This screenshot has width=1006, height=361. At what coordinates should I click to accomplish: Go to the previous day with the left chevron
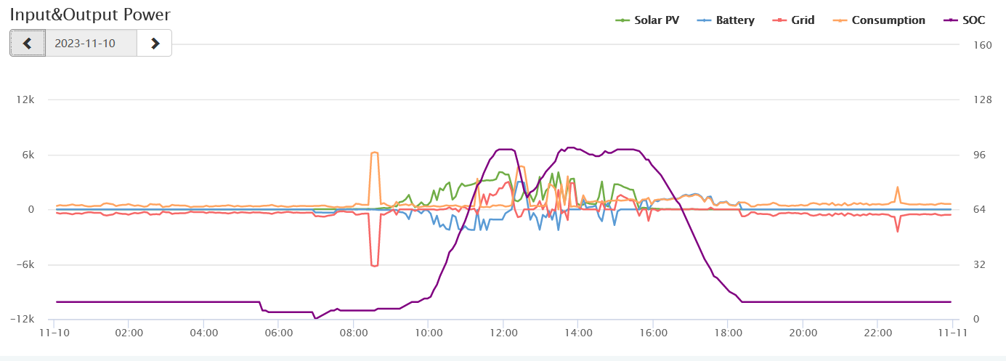[x=28, y=43]
